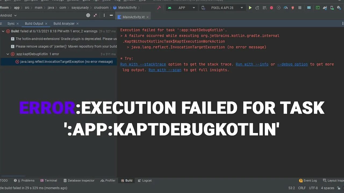344x193 pixels.
Task: Open the PIXEL 4 API 28 device dropdown
Action: click(x=223, y=8)
